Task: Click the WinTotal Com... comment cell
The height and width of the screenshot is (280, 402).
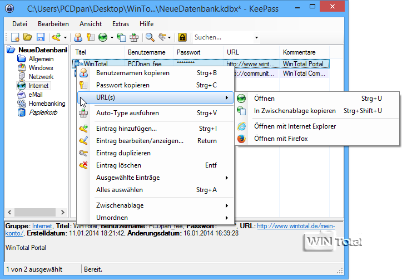Action: pyautogui.click(x=304, y=73)
